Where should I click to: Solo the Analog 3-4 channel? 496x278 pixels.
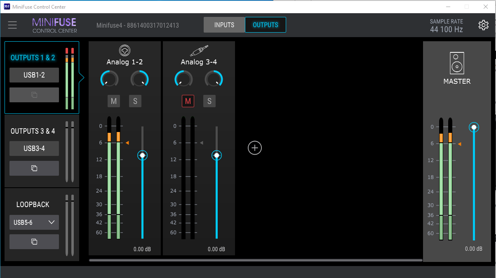coord(209,101)
